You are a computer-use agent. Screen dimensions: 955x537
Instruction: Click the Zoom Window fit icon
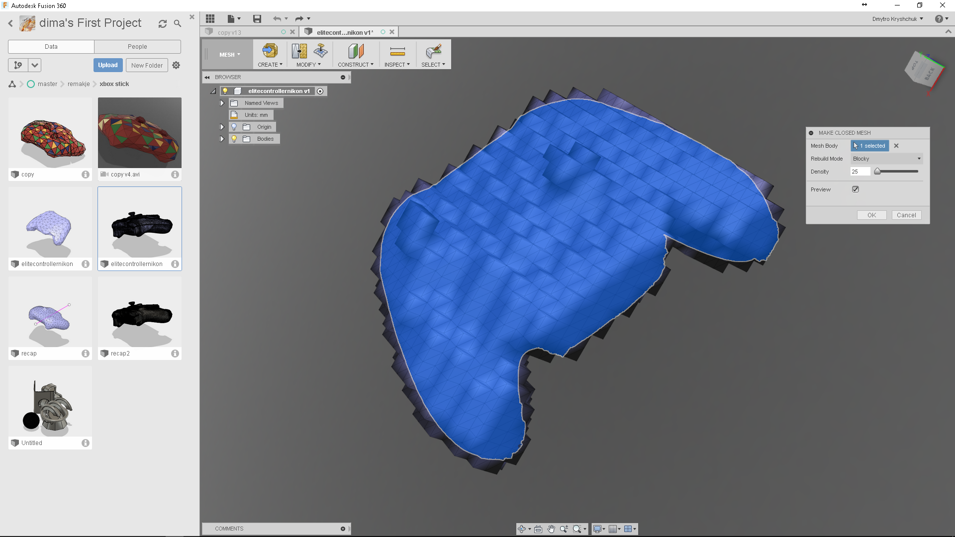pyautogui.click(x=577, y=529)
